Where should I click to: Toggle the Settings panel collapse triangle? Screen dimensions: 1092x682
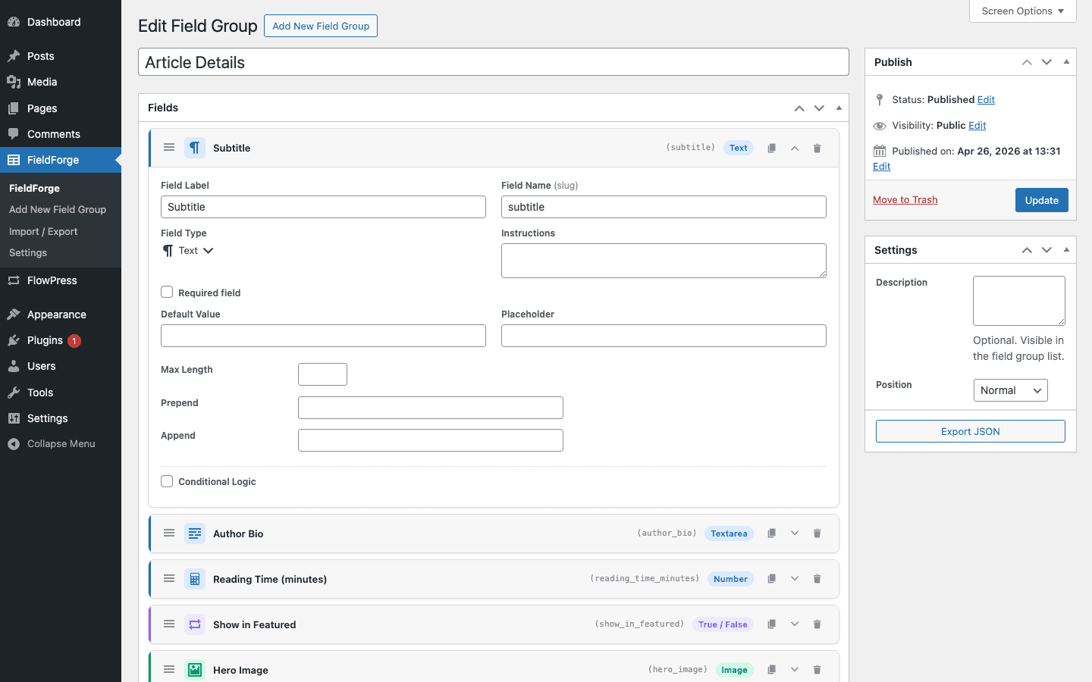pyautogui.click(x=1066, y=250)
